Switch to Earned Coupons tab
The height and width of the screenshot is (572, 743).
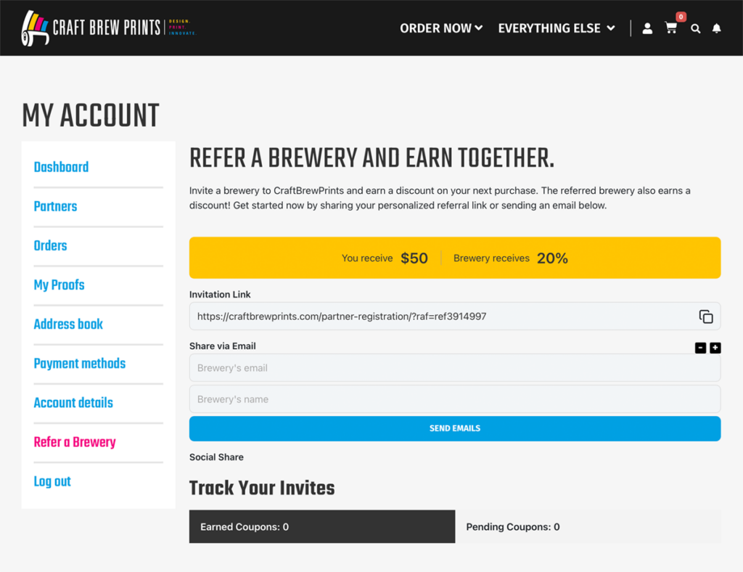click(322, 527)
